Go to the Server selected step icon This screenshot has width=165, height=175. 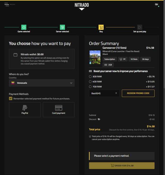point(62,27)
